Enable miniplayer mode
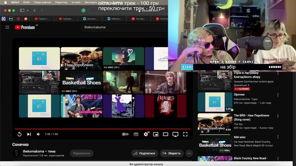The image size is (296, 166). [x=156, y=134]
